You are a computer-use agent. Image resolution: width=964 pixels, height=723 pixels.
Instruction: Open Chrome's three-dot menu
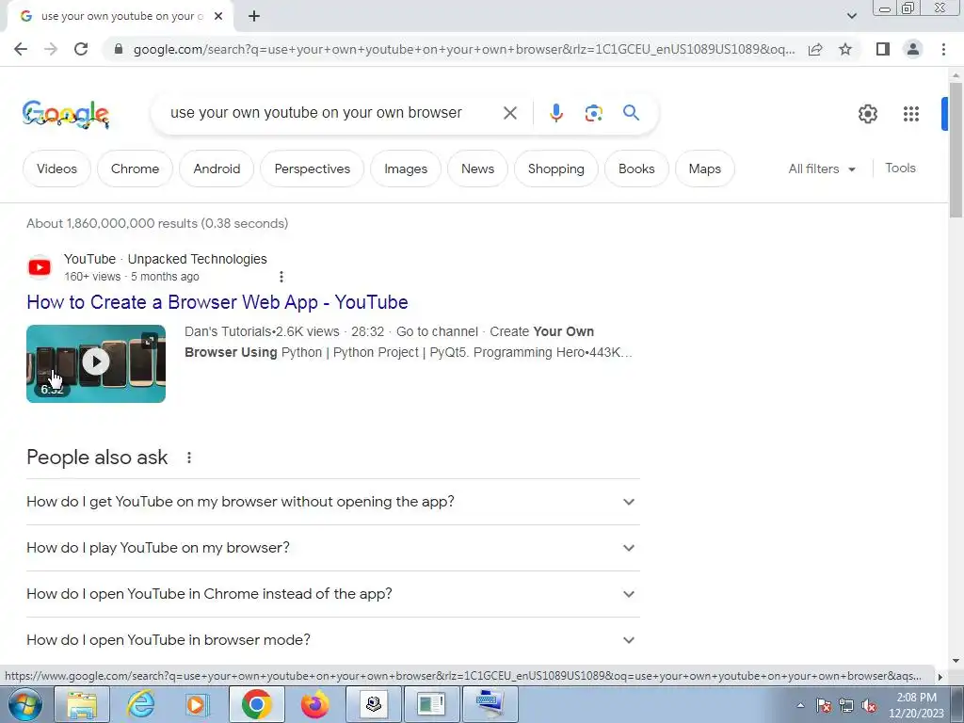[x=943, y=49]
